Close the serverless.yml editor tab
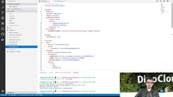 (x=65, y=1)
